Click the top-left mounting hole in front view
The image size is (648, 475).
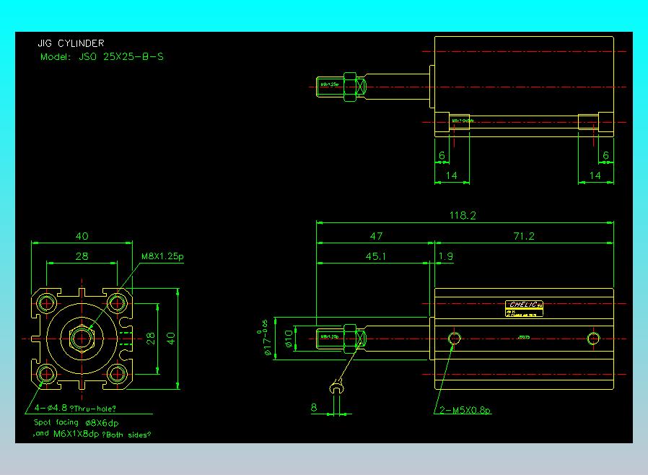(47, 302)
